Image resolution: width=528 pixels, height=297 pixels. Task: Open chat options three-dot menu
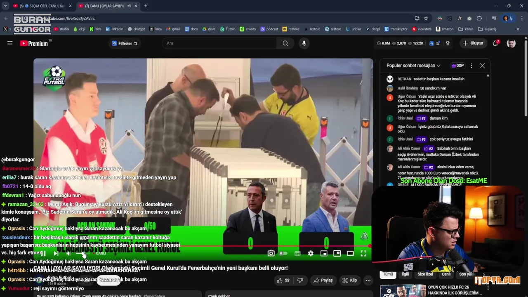(471, 66)
